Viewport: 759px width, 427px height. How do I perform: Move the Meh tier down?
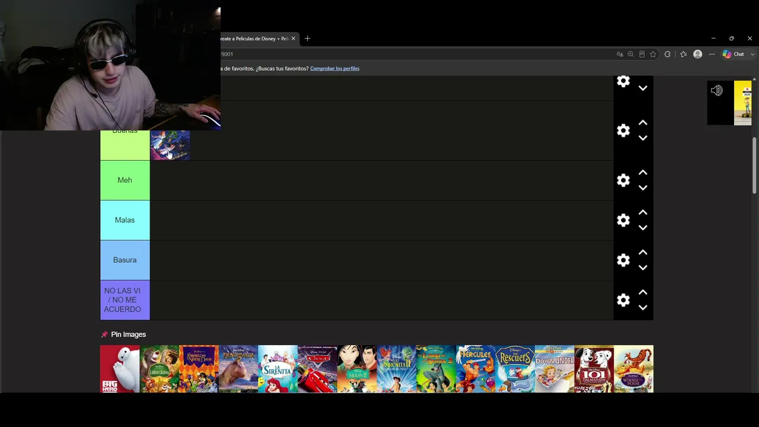tap(643, 187)
